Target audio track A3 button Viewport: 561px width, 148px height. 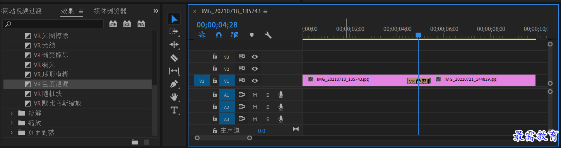227,119
